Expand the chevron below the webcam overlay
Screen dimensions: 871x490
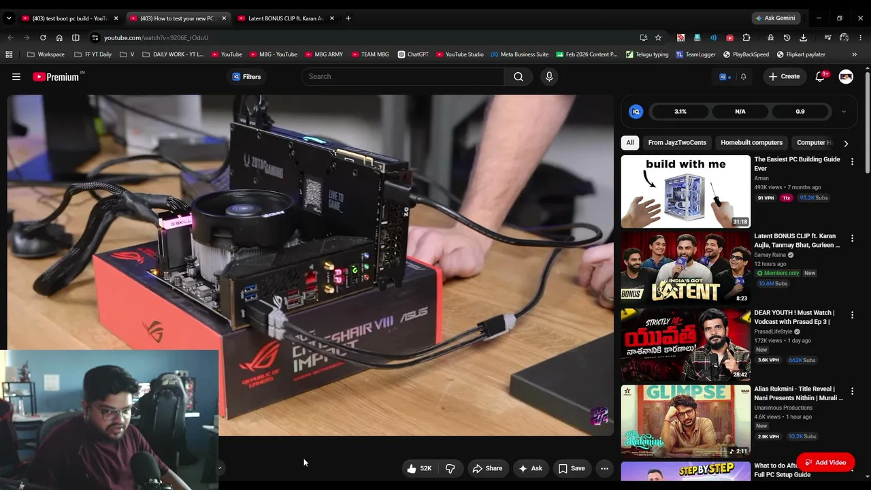click(219, 468)
